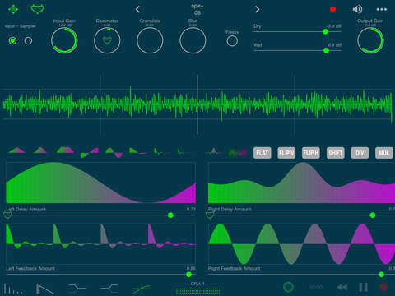395x296 pixels.
Task: Select the bipolar sawtooth waveform preset
Action: [90, 152]
